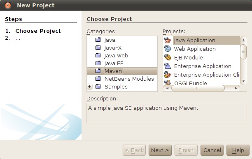Click the Projects list scroll-up arrow
Image resolution: width=252 pixels, height=159 pixels.
click(x=243, y=40)
